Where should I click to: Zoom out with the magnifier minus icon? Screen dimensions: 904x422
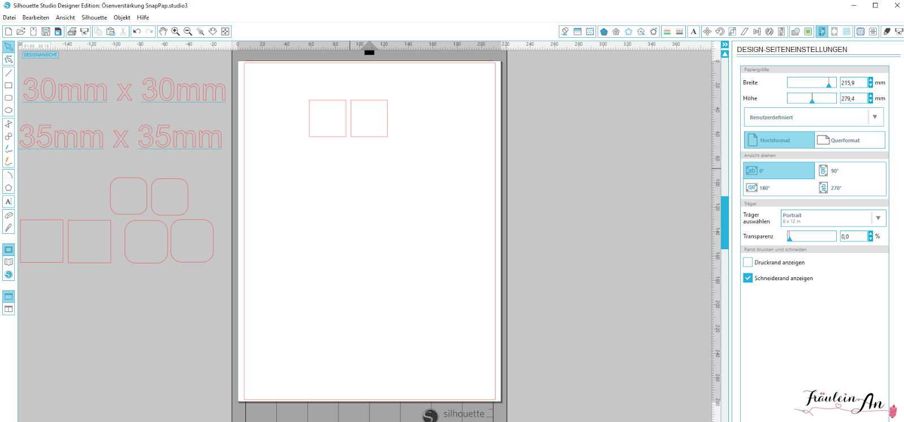pos(188,32)
